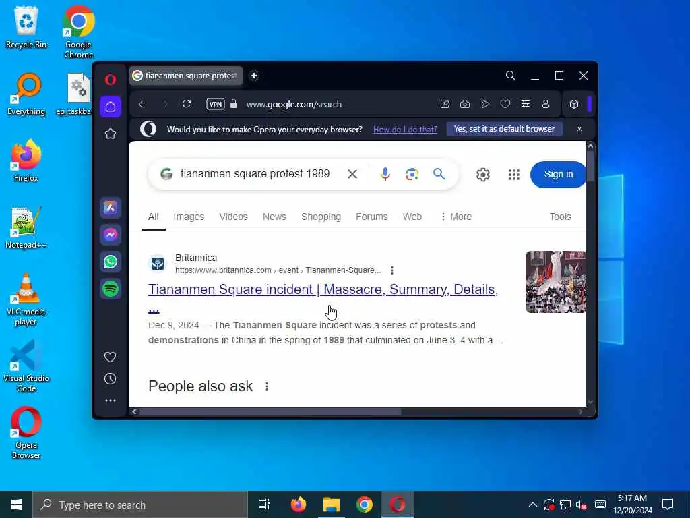Submit search with blue magnifier

click(x=439, y=173)
